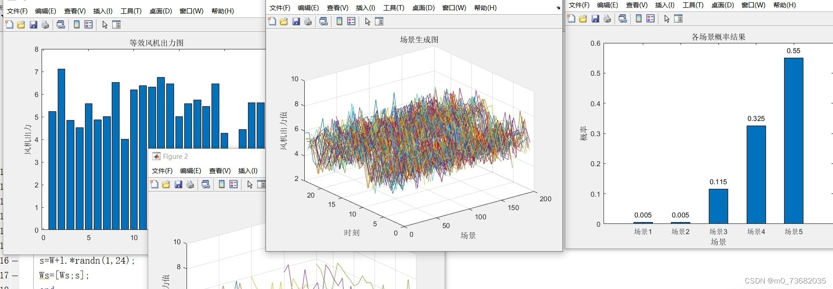Open Property Inspector in wind output figure window
Viewport: 833px width, 289px height.
(x=116, y=24)
